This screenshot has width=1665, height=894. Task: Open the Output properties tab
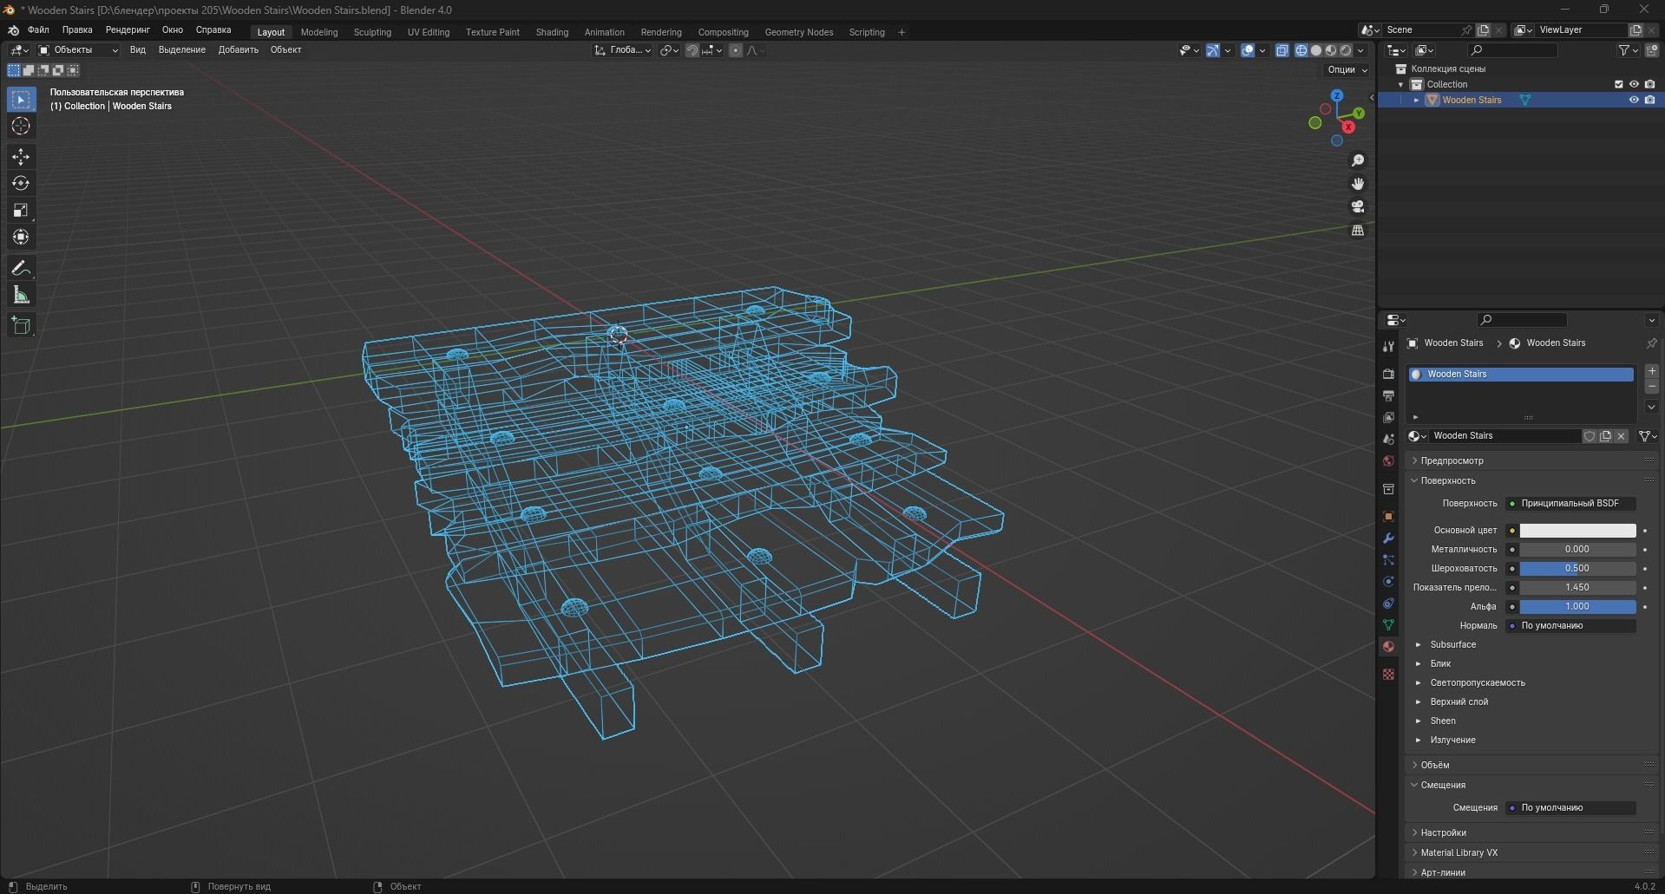pos(1388,395)
